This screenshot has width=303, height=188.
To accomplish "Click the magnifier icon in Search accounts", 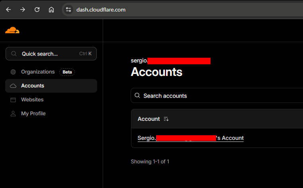I will pos(137,95).
